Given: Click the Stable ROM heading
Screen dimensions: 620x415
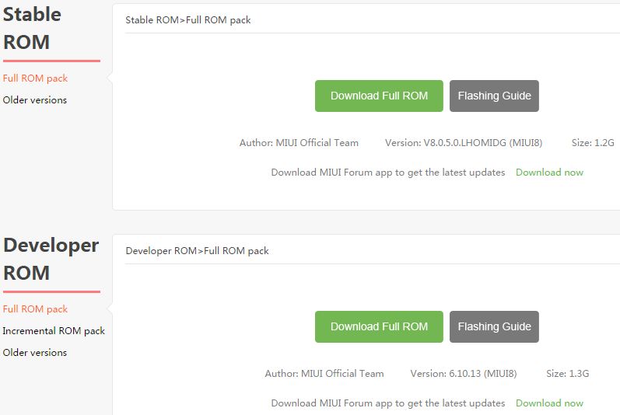Looking at the screenshot, I should point(32,28).
